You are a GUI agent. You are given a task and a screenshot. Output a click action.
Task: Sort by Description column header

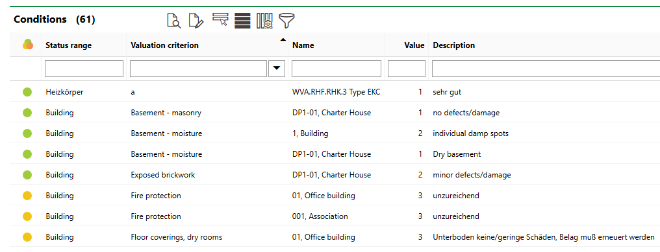(453, 45)
